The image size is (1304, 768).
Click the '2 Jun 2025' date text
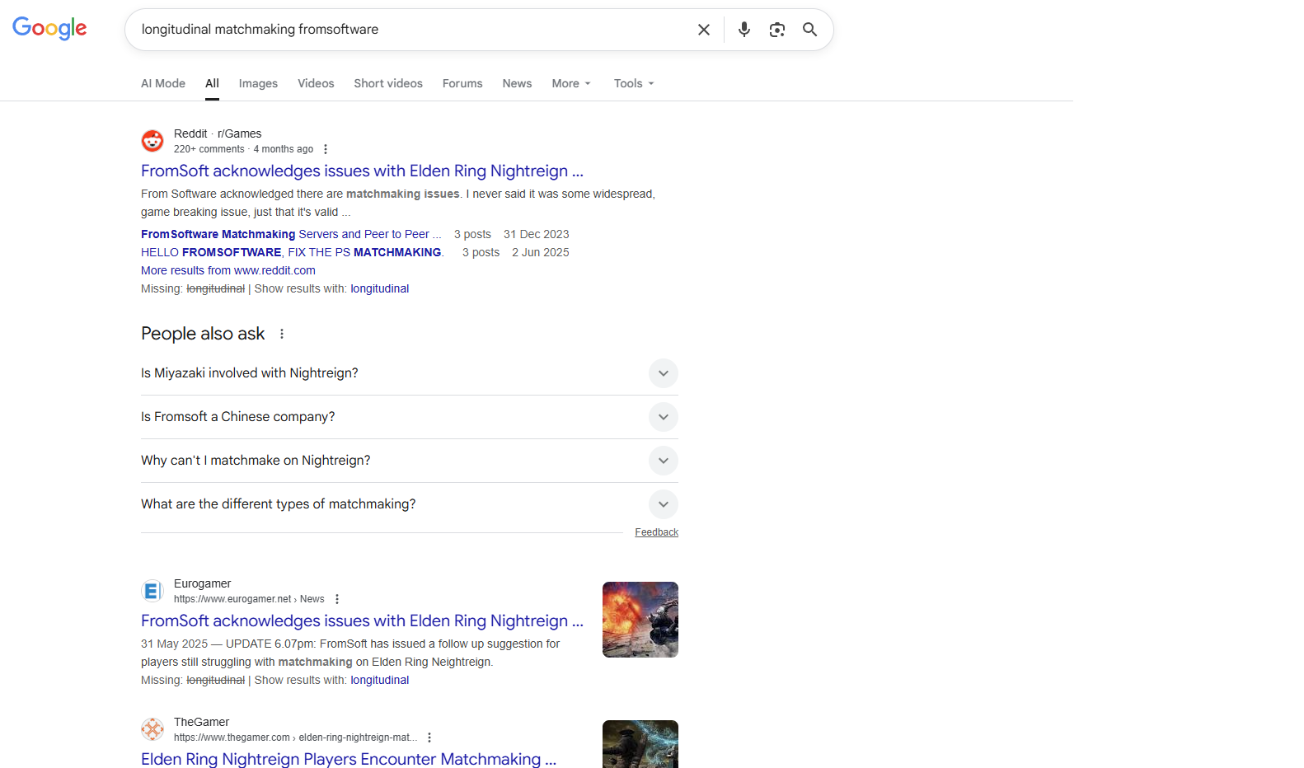540,252
